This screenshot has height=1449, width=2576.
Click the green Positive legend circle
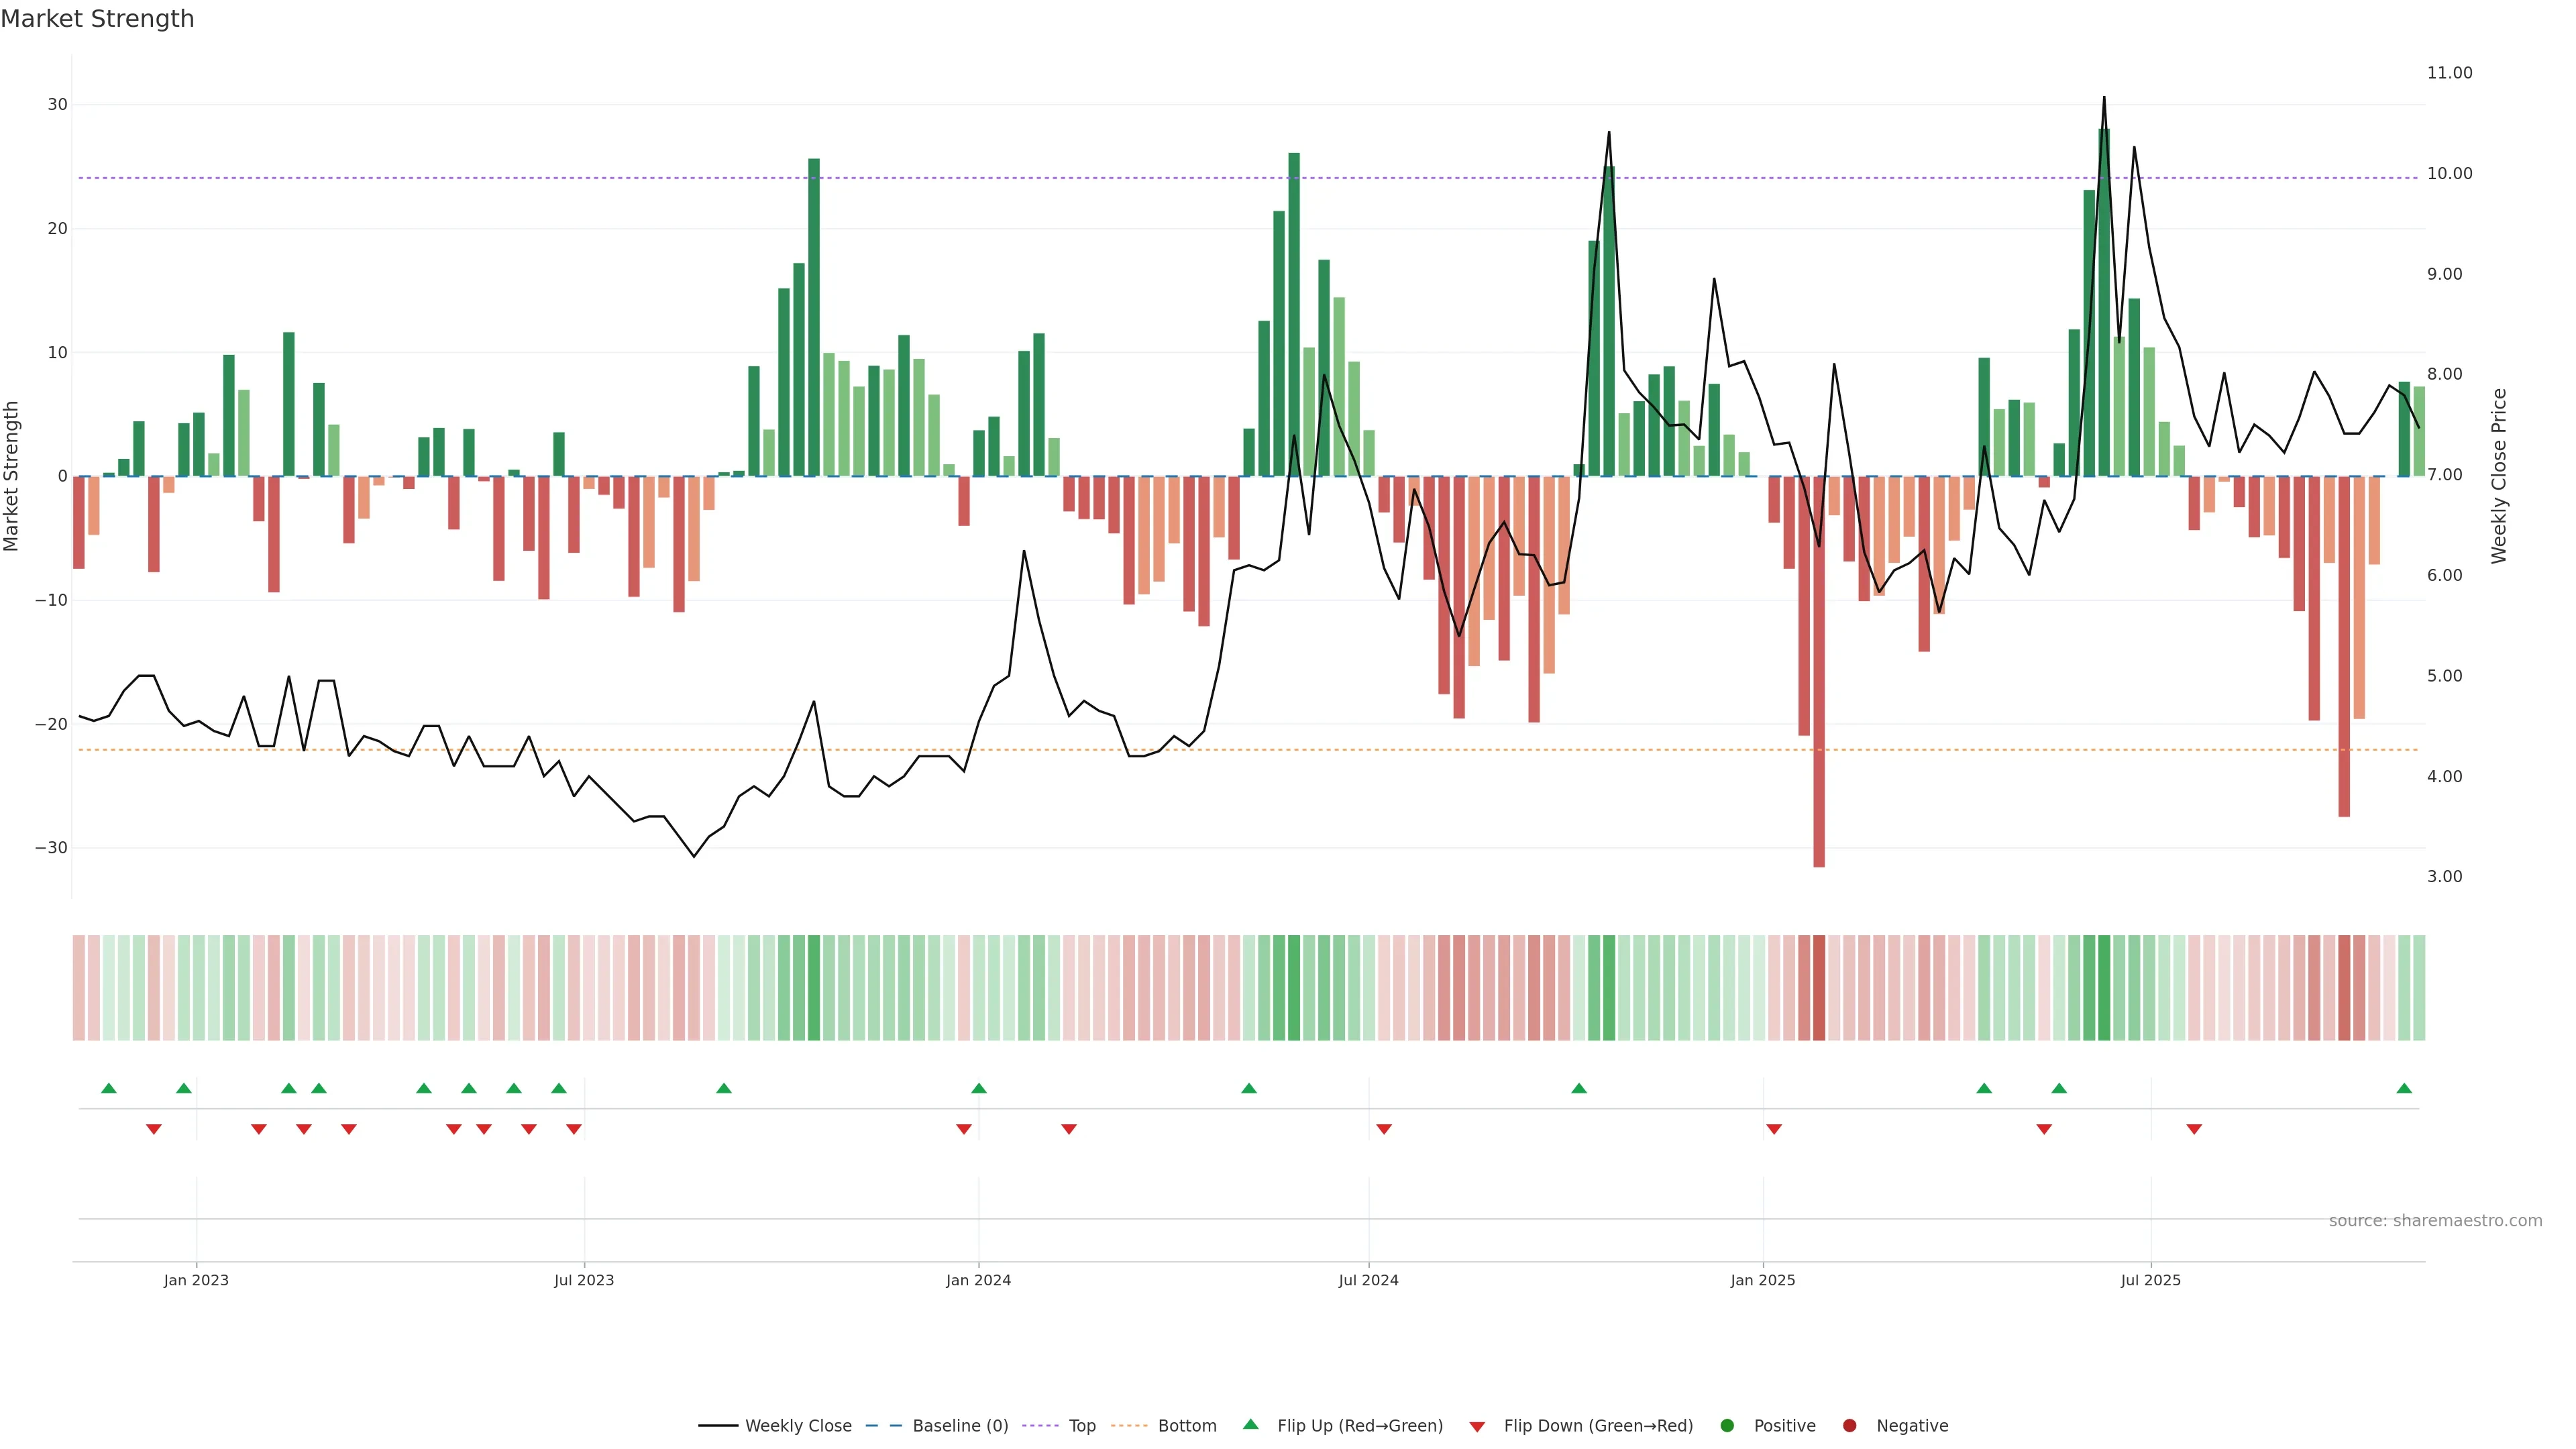pyautogui.click(x=1727, y=1426)
